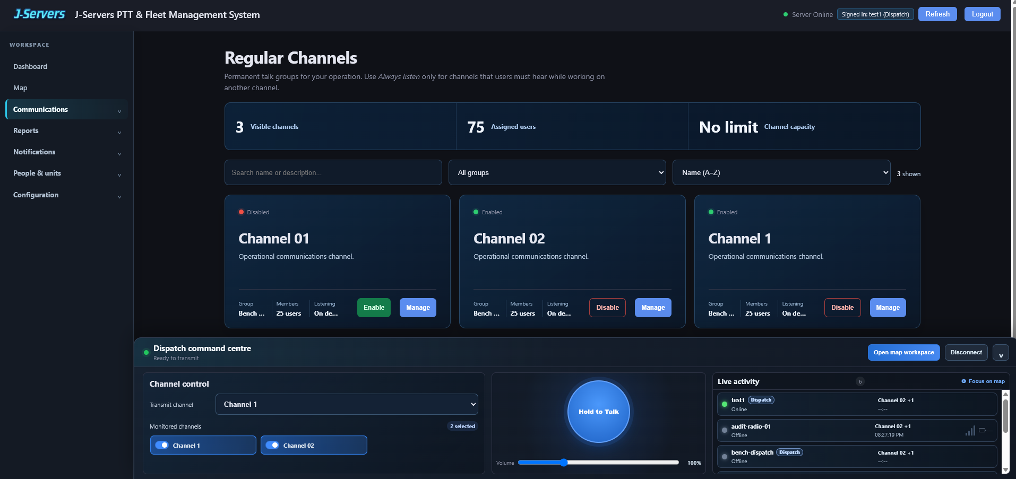This screenshot has width=1016, height=479.
Task: Open the Transmit channel dropdown
Action: [347, 404]
